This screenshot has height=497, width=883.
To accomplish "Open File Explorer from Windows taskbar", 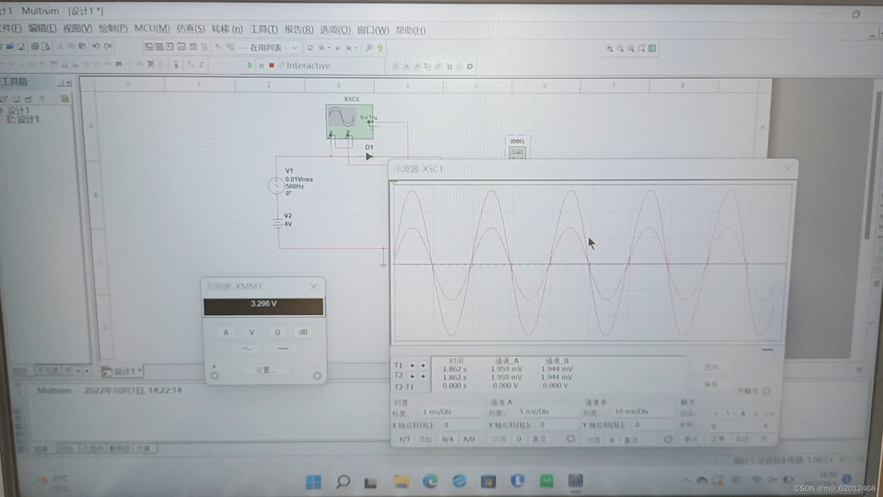I will click(x=401, y=481).
